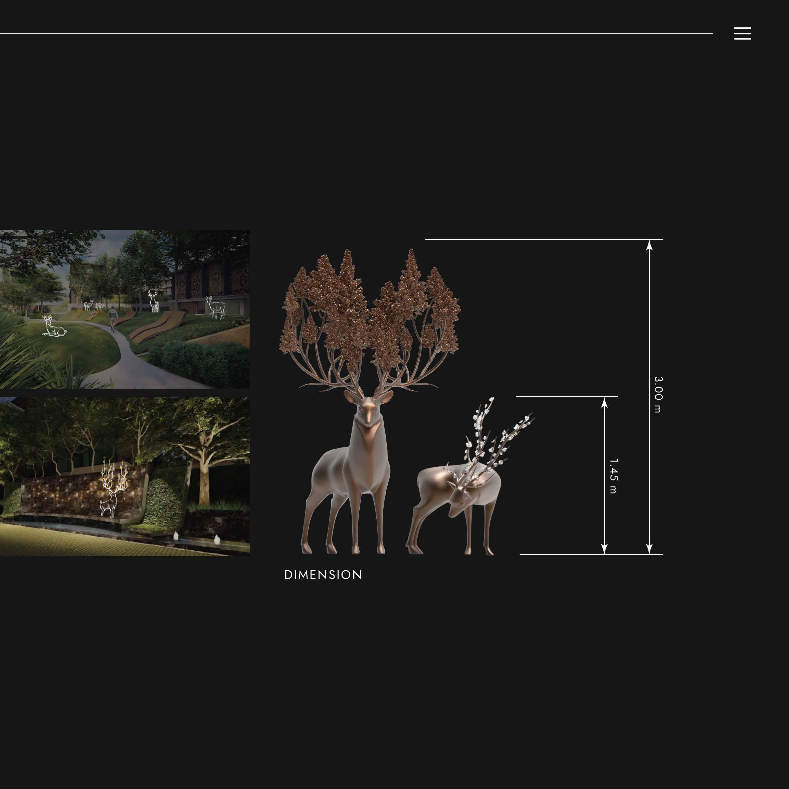The image size is (789, 789).
Task: Click the DIMENSION label text
Action: coord(323,575)
